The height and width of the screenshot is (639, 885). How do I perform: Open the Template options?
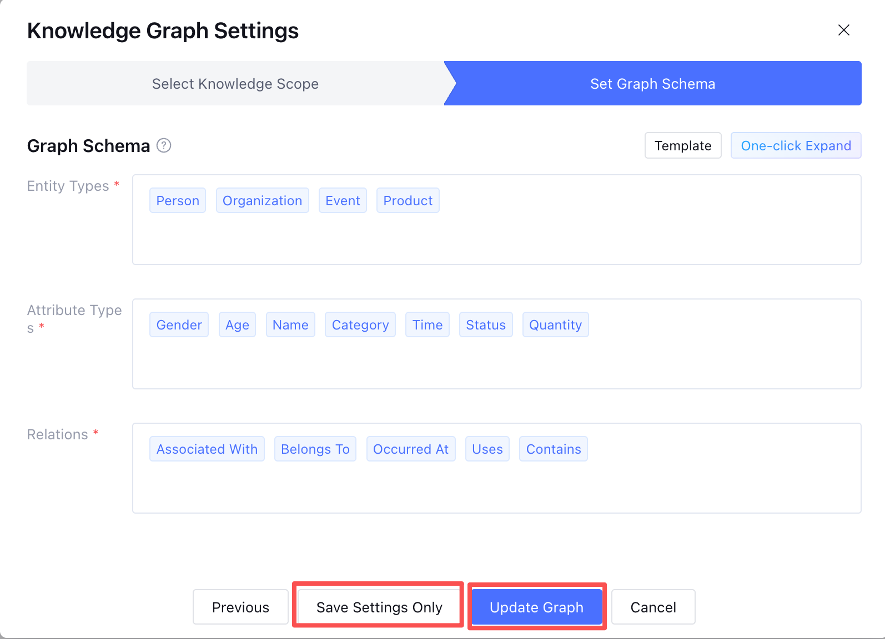pos(682,146)
